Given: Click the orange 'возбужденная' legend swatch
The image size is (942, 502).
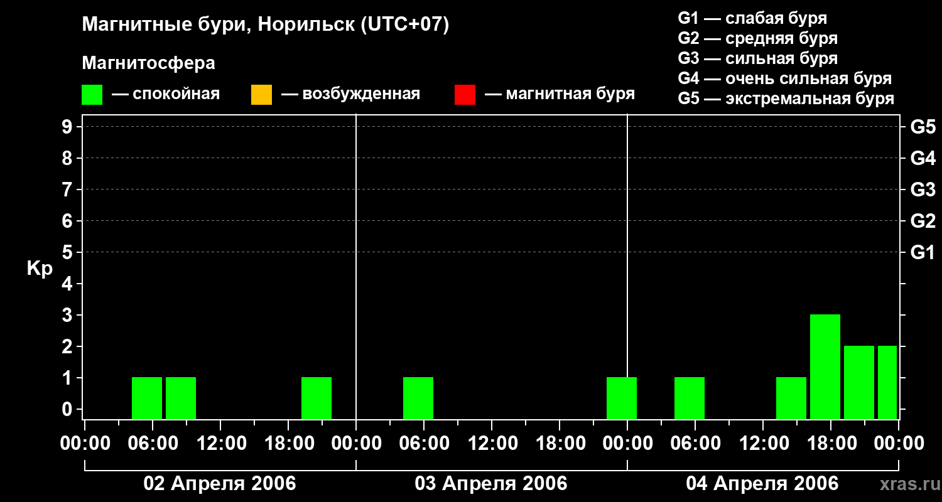Looking at the screenshot, I should 261,95.
